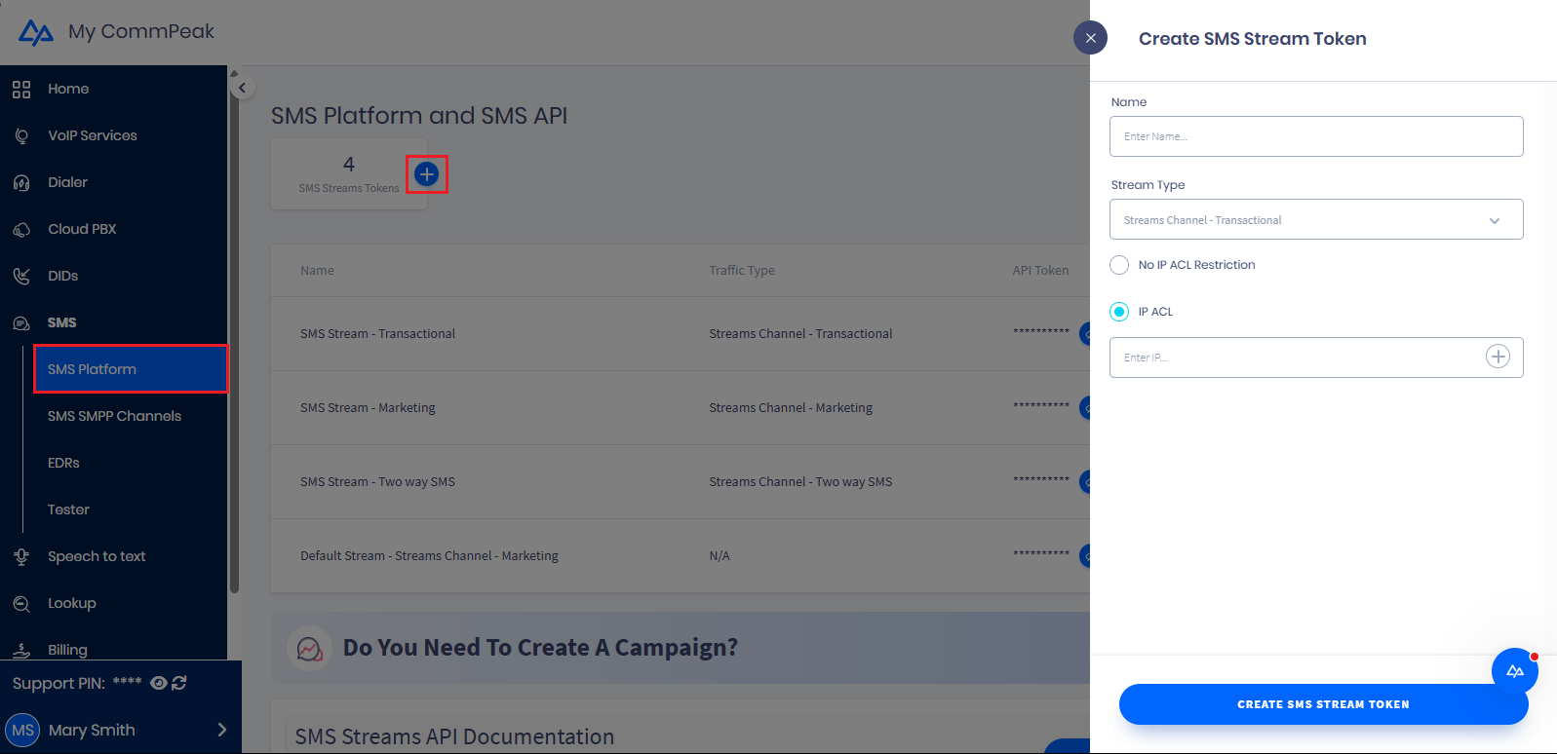
Task: Select Default Stream - Streams Channel - Marketing
Action: pos(429,555)
